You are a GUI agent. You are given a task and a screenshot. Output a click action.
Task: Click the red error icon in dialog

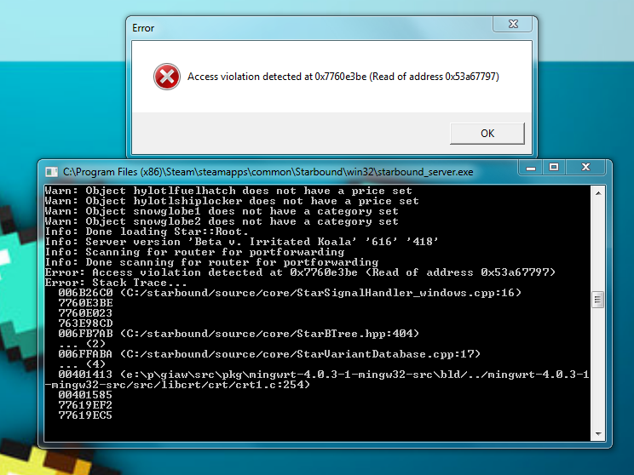click(166, 77)
